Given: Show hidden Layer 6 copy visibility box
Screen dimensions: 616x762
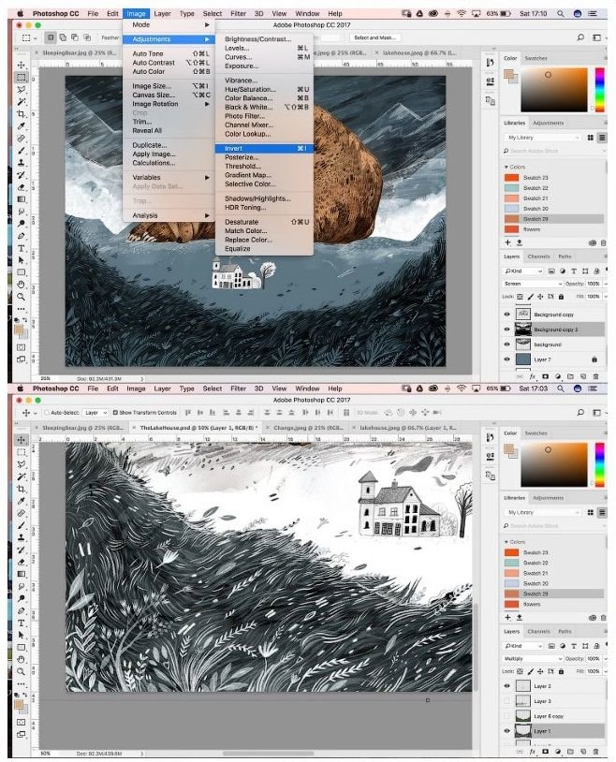Looking at the screenshot, I should tap(506, 716).
